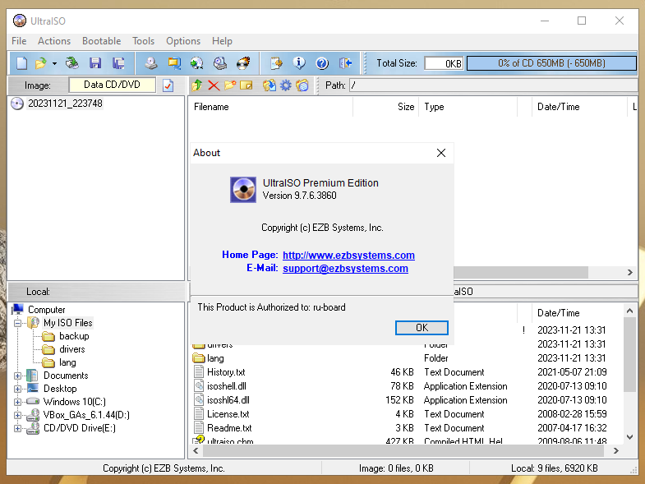The image size is (645, 484).
Task: Click the support@ezbsystems.com email link
Action: 345,269
